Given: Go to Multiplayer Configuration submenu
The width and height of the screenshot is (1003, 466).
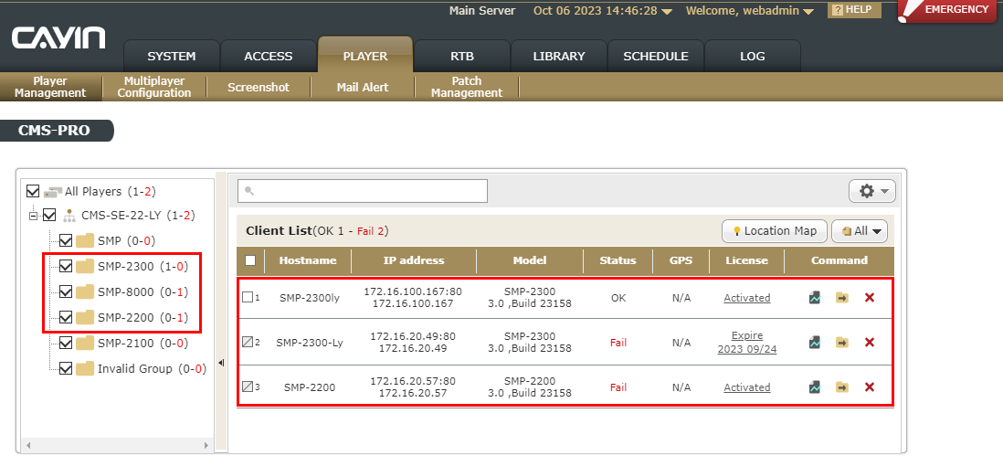Looking at the screenshot, I should 154,87.
